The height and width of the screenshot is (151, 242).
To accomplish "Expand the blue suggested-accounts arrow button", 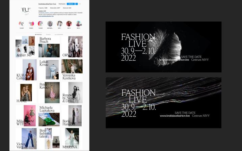I will 77,4.
